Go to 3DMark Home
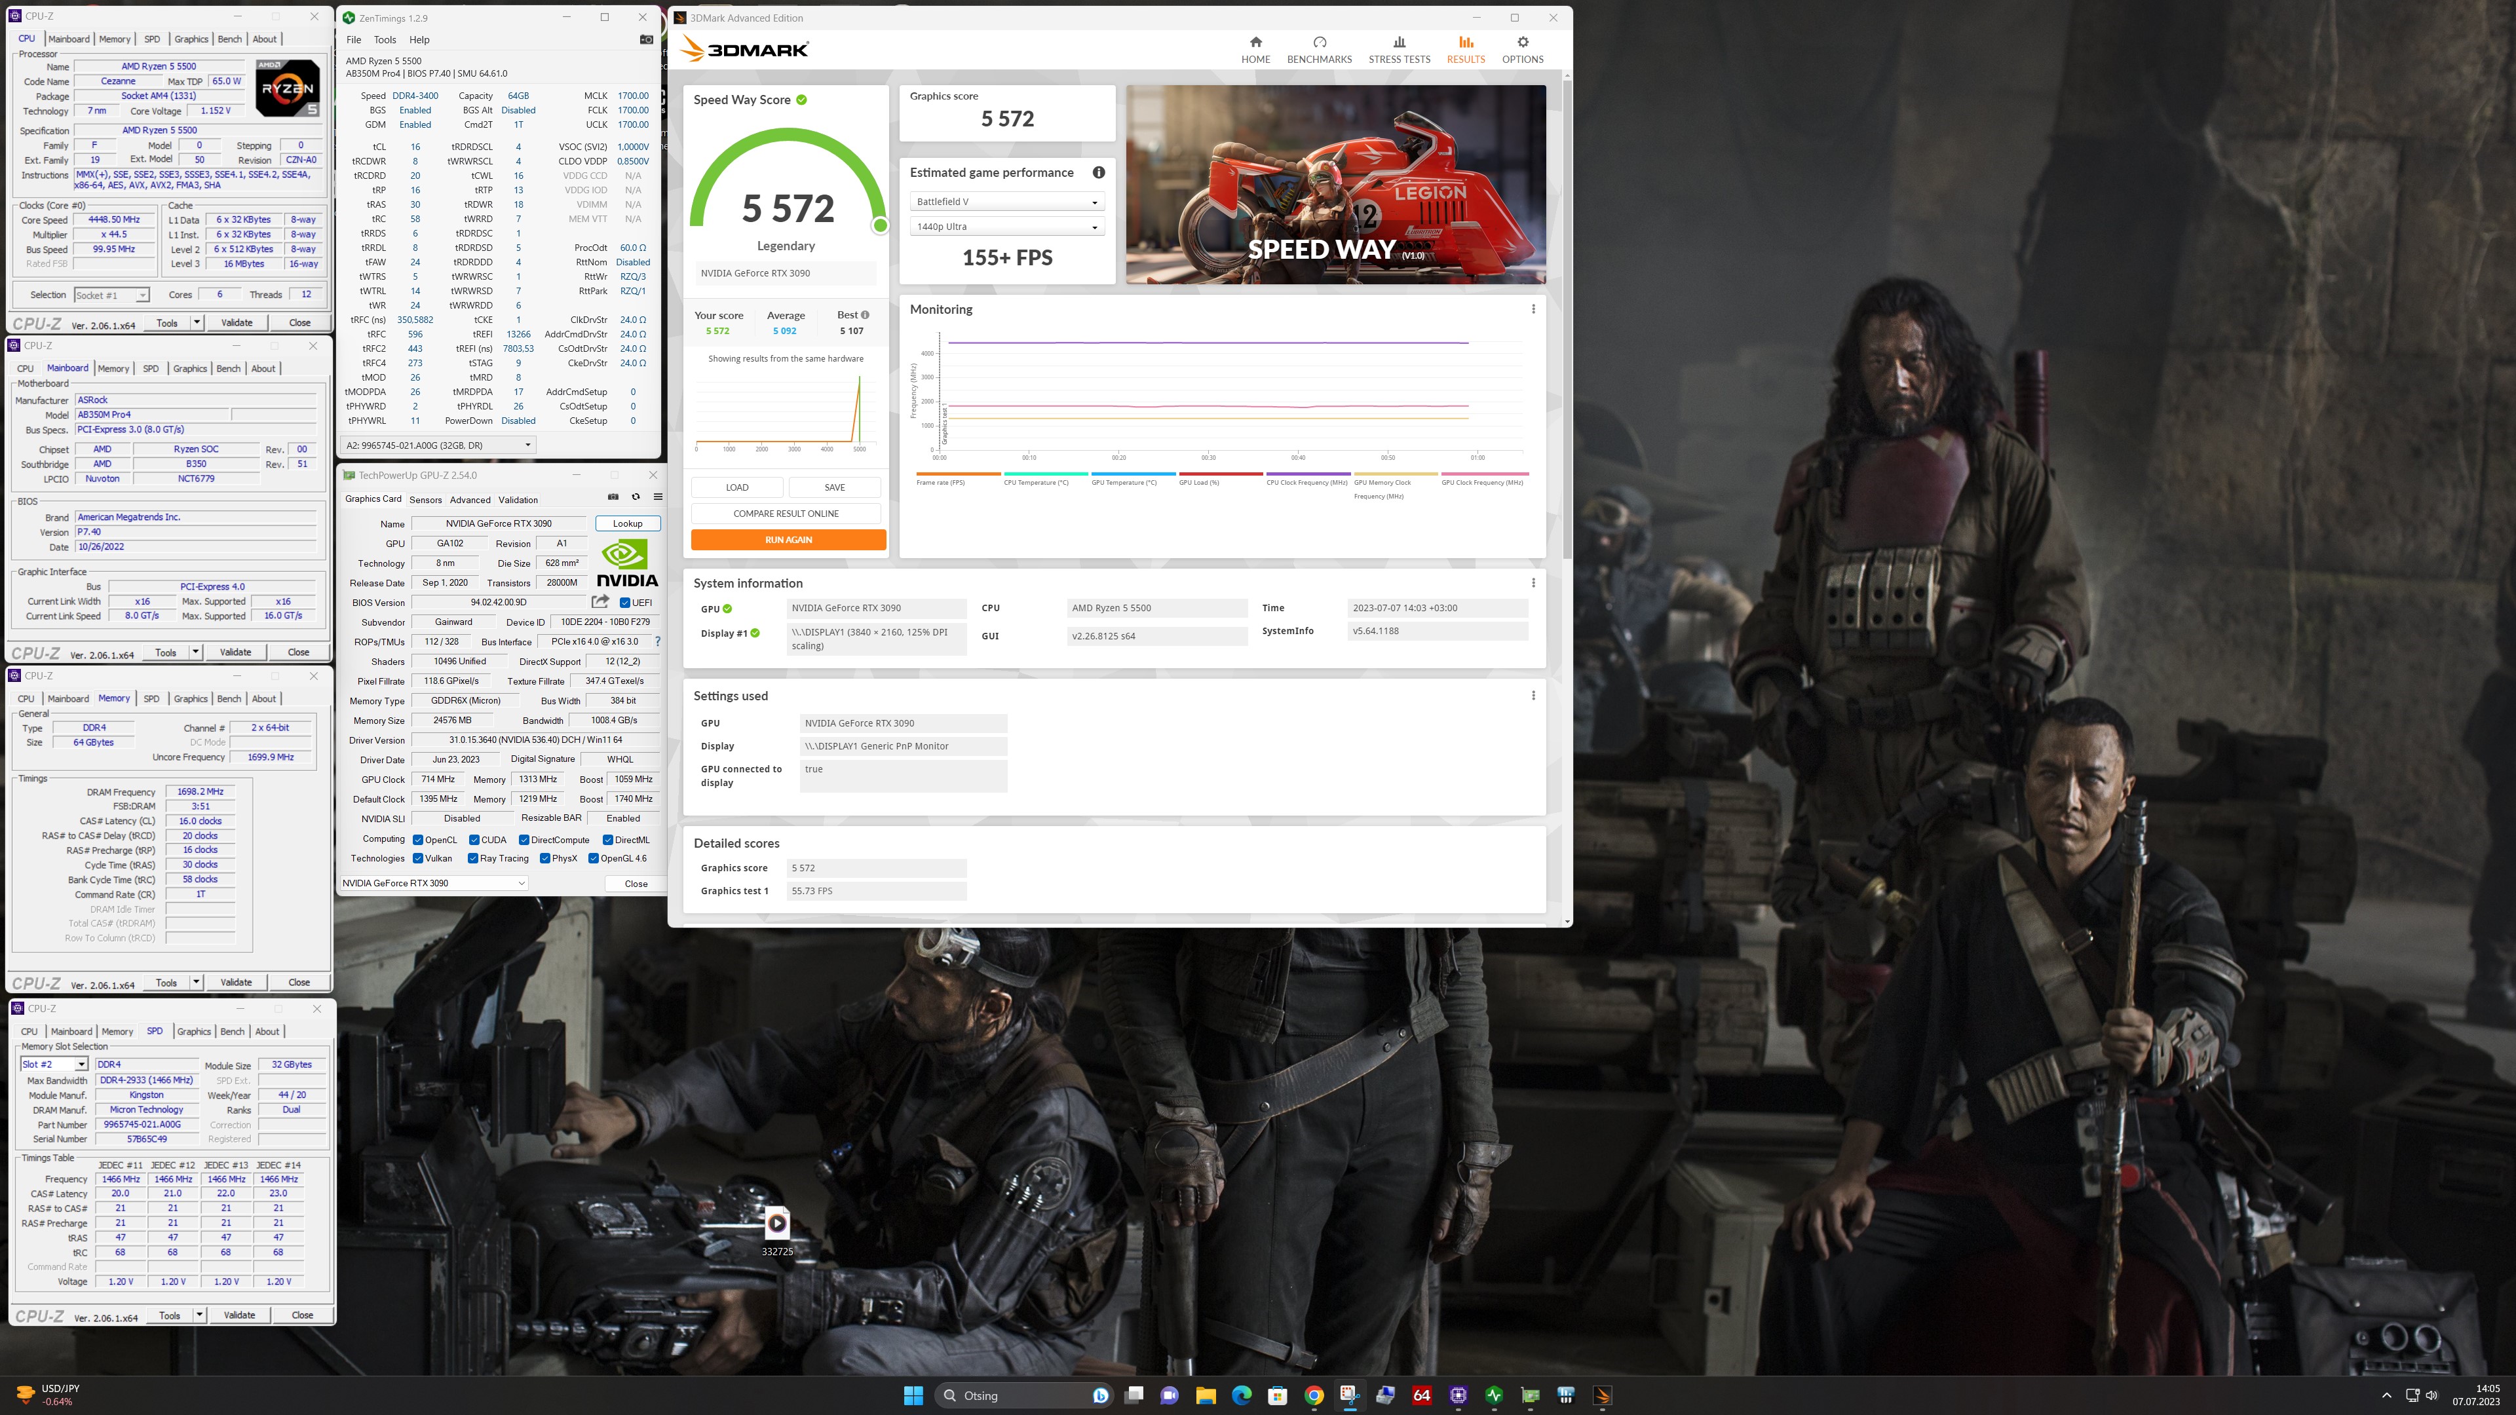The height and width of the screenshot is (1415, 2516). tap(1255, 50)
